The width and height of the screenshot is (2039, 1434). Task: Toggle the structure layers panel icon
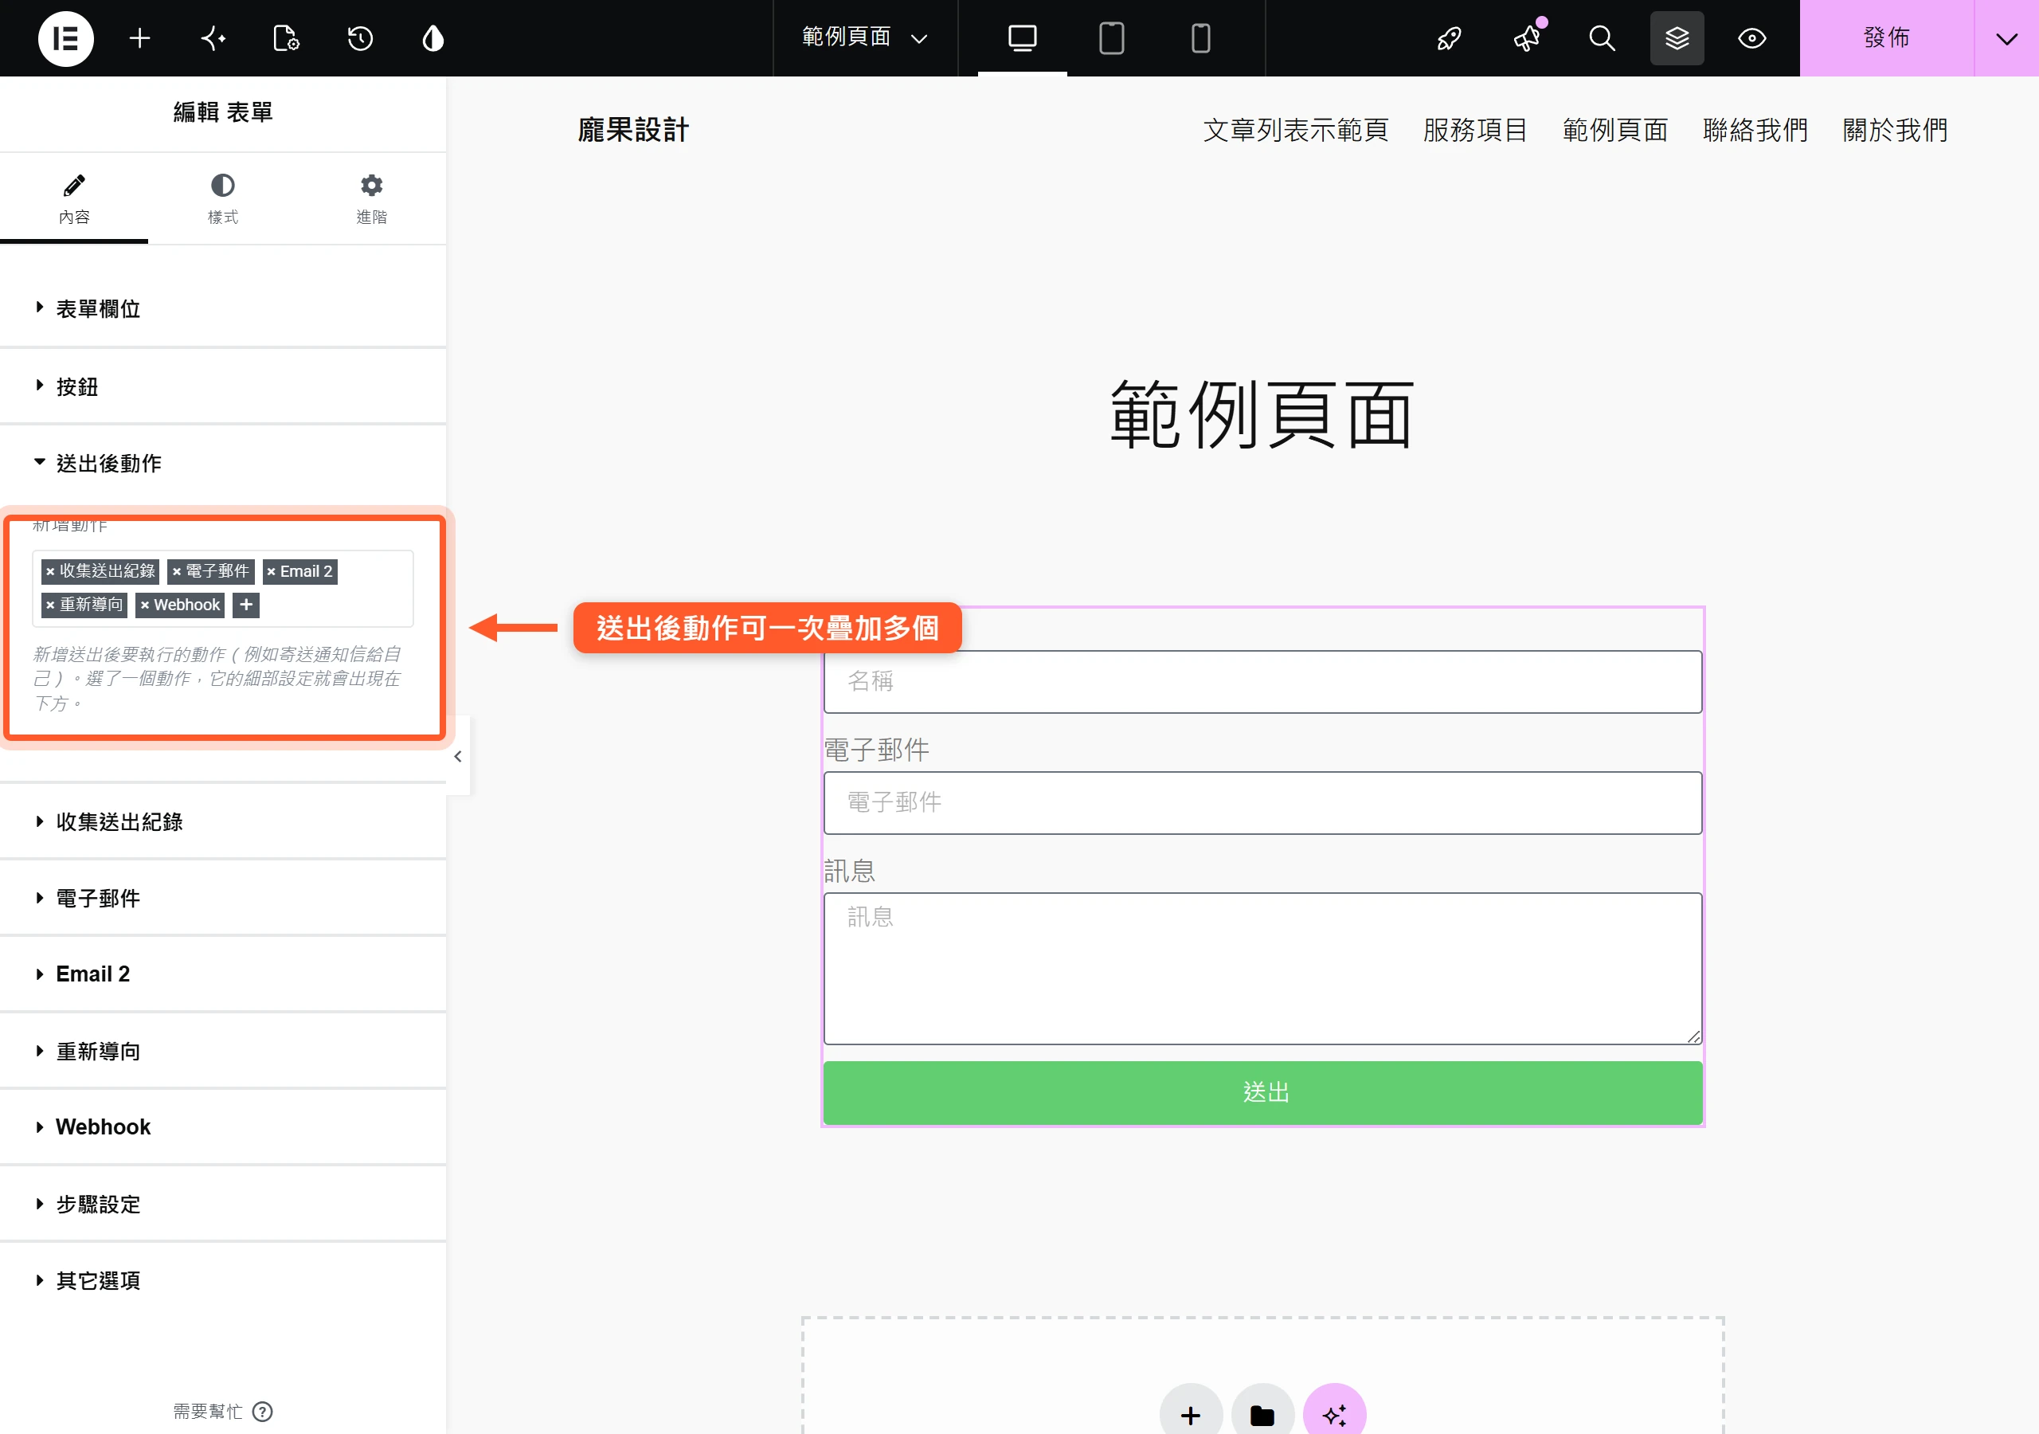1677,38
